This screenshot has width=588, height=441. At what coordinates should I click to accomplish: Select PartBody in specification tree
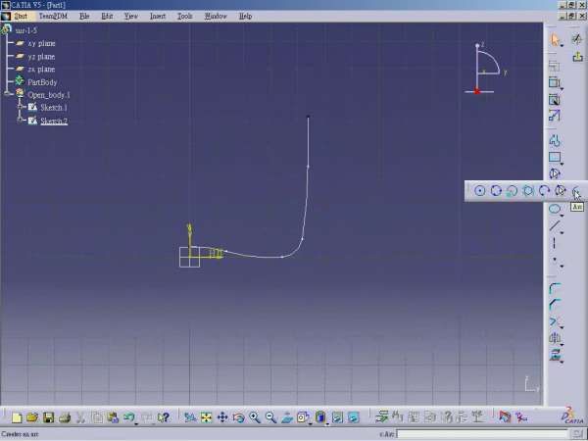[x=42, y=82]
